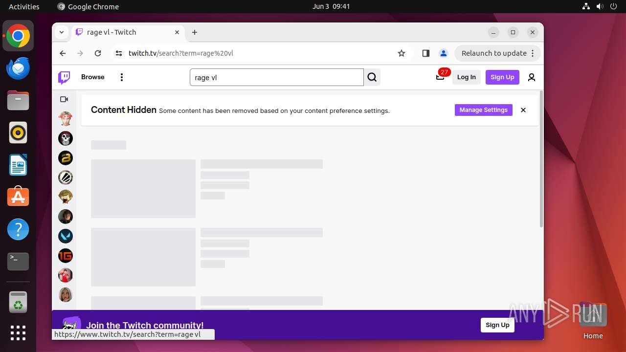Screen dimensions: 626x352
Task: Open sidebar Valorant category icon
Action: pos(66,236)
